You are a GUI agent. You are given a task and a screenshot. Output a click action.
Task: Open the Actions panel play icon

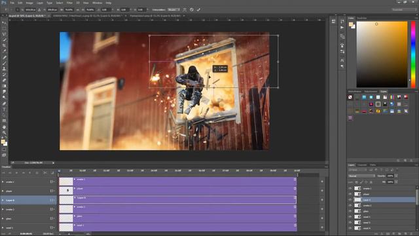342,28
